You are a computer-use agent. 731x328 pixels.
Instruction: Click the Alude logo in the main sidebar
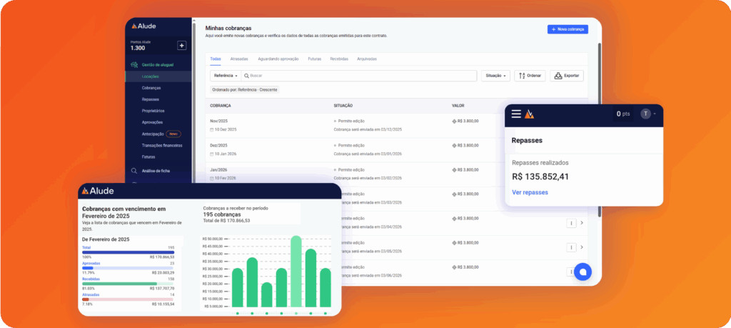point(139,26)
